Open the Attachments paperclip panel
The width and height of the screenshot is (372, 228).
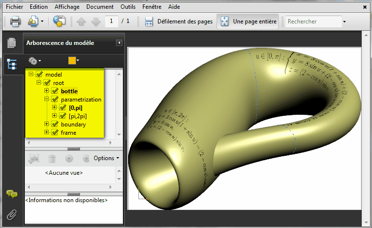[x=11, y=214]
